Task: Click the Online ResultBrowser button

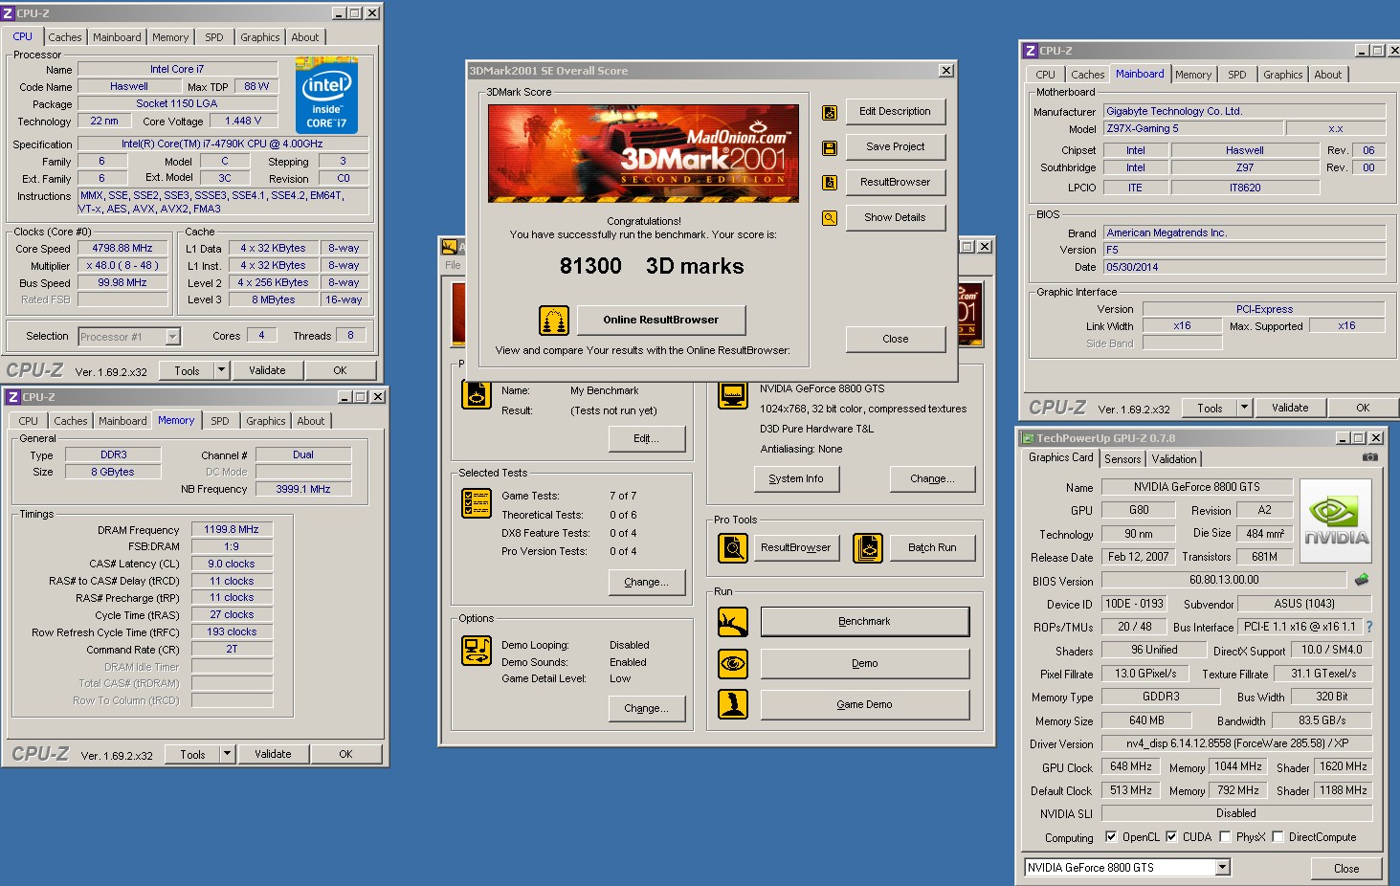Action: coord(661,321)
